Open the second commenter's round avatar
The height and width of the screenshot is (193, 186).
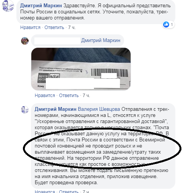(x=25, y=41)
